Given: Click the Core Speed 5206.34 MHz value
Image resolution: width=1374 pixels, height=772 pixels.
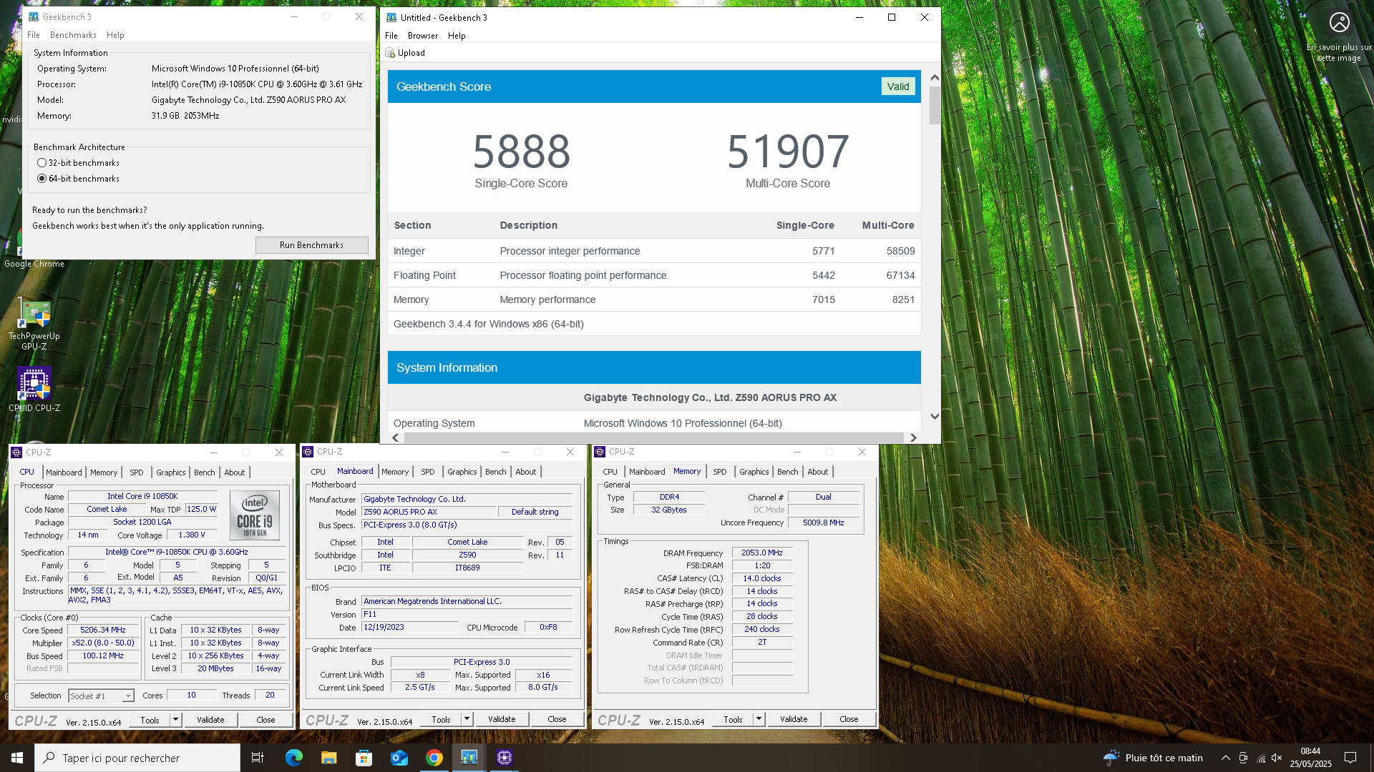Looking at the screenshot, I should (x=103, y=630).
